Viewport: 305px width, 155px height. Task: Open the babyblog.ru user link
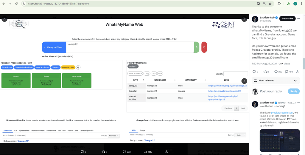click(x=227, y=86)
